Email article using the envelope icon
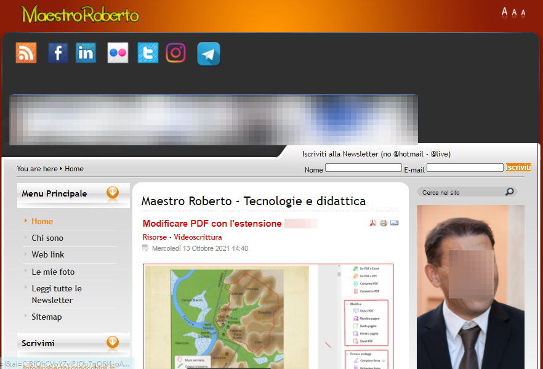The width and height of the screenshot is (543, 369). [395, 223]
